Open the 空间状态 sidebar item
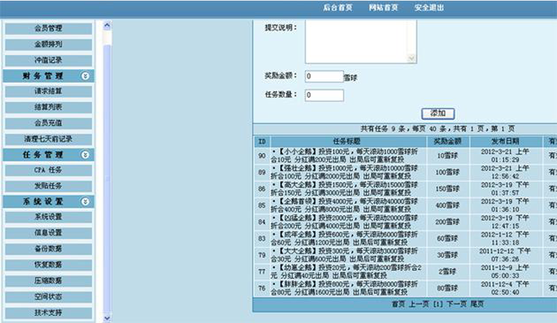Screen dimensions: 557x323 coord(48,297)
